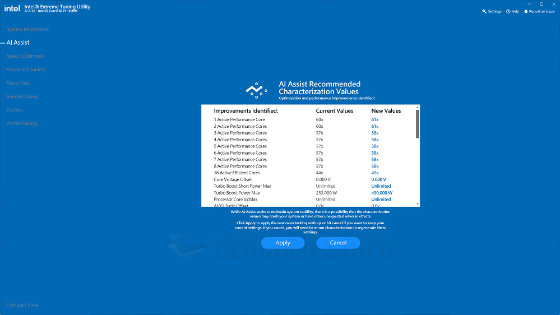Image resolution: width=560 pixels, height=315 pixels.
Task: Close the XTU window
Action: (x=554, y=4)
